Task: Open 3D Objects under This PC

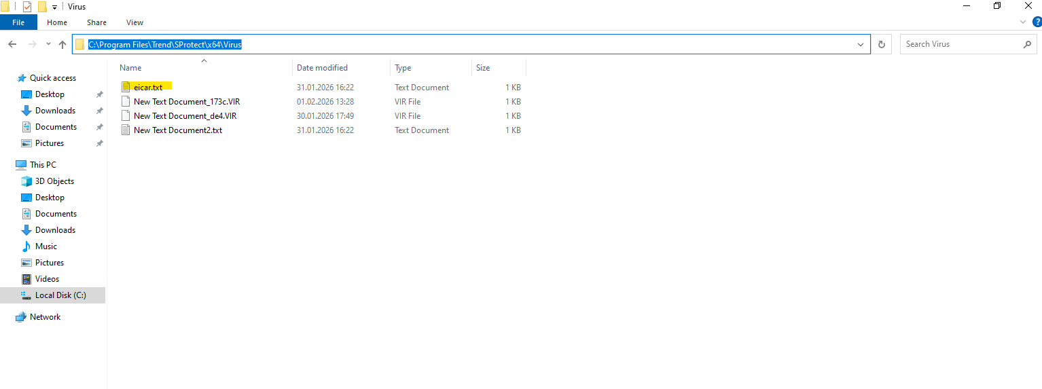Action: tap(54, 181)
